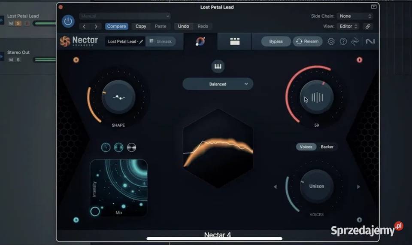Click the Redo button
412x245 pixels.
tap(203, 26)
